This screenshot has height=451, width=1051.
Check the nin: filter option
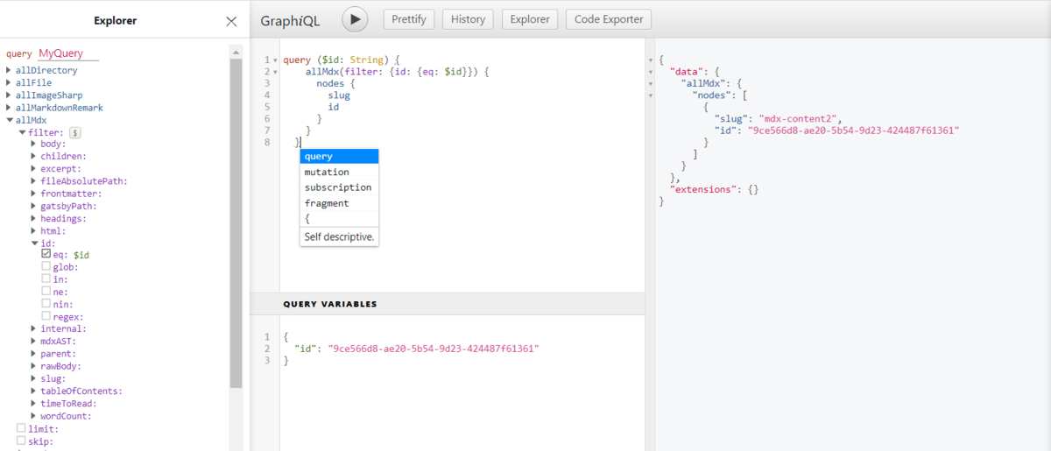(x=46, y=303)
